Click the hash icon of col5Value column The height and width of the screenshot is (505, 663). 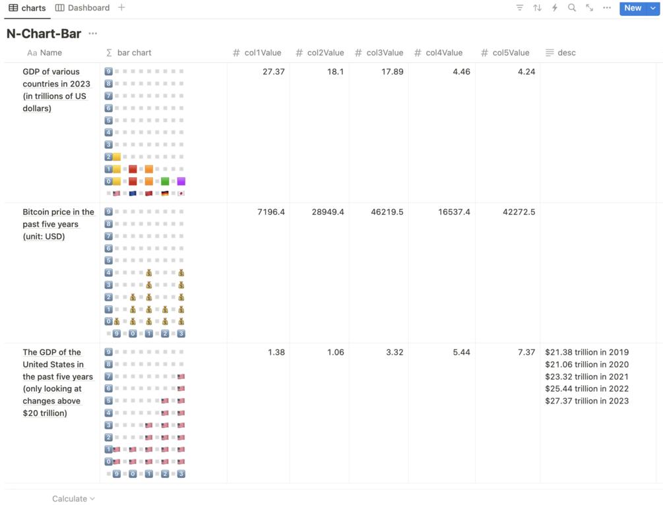(485, 53)
